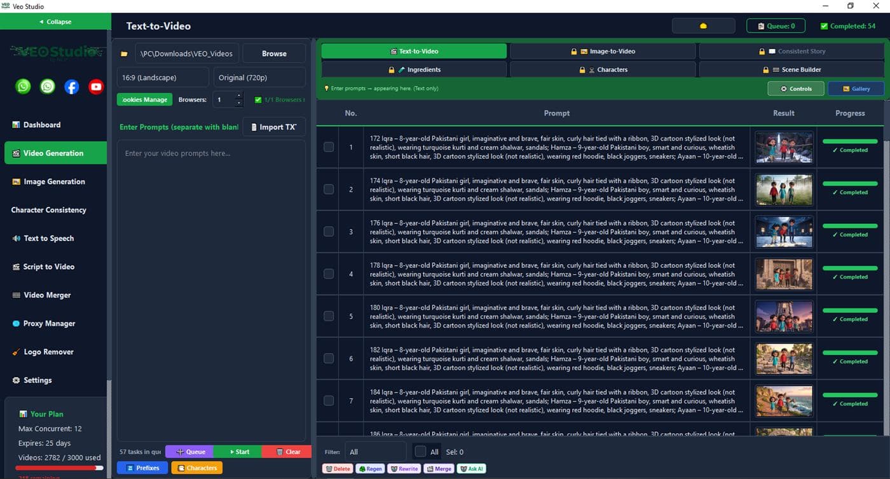Tick the checkbox for prompt row 1
890x479 pixels.
coord(329,147)
